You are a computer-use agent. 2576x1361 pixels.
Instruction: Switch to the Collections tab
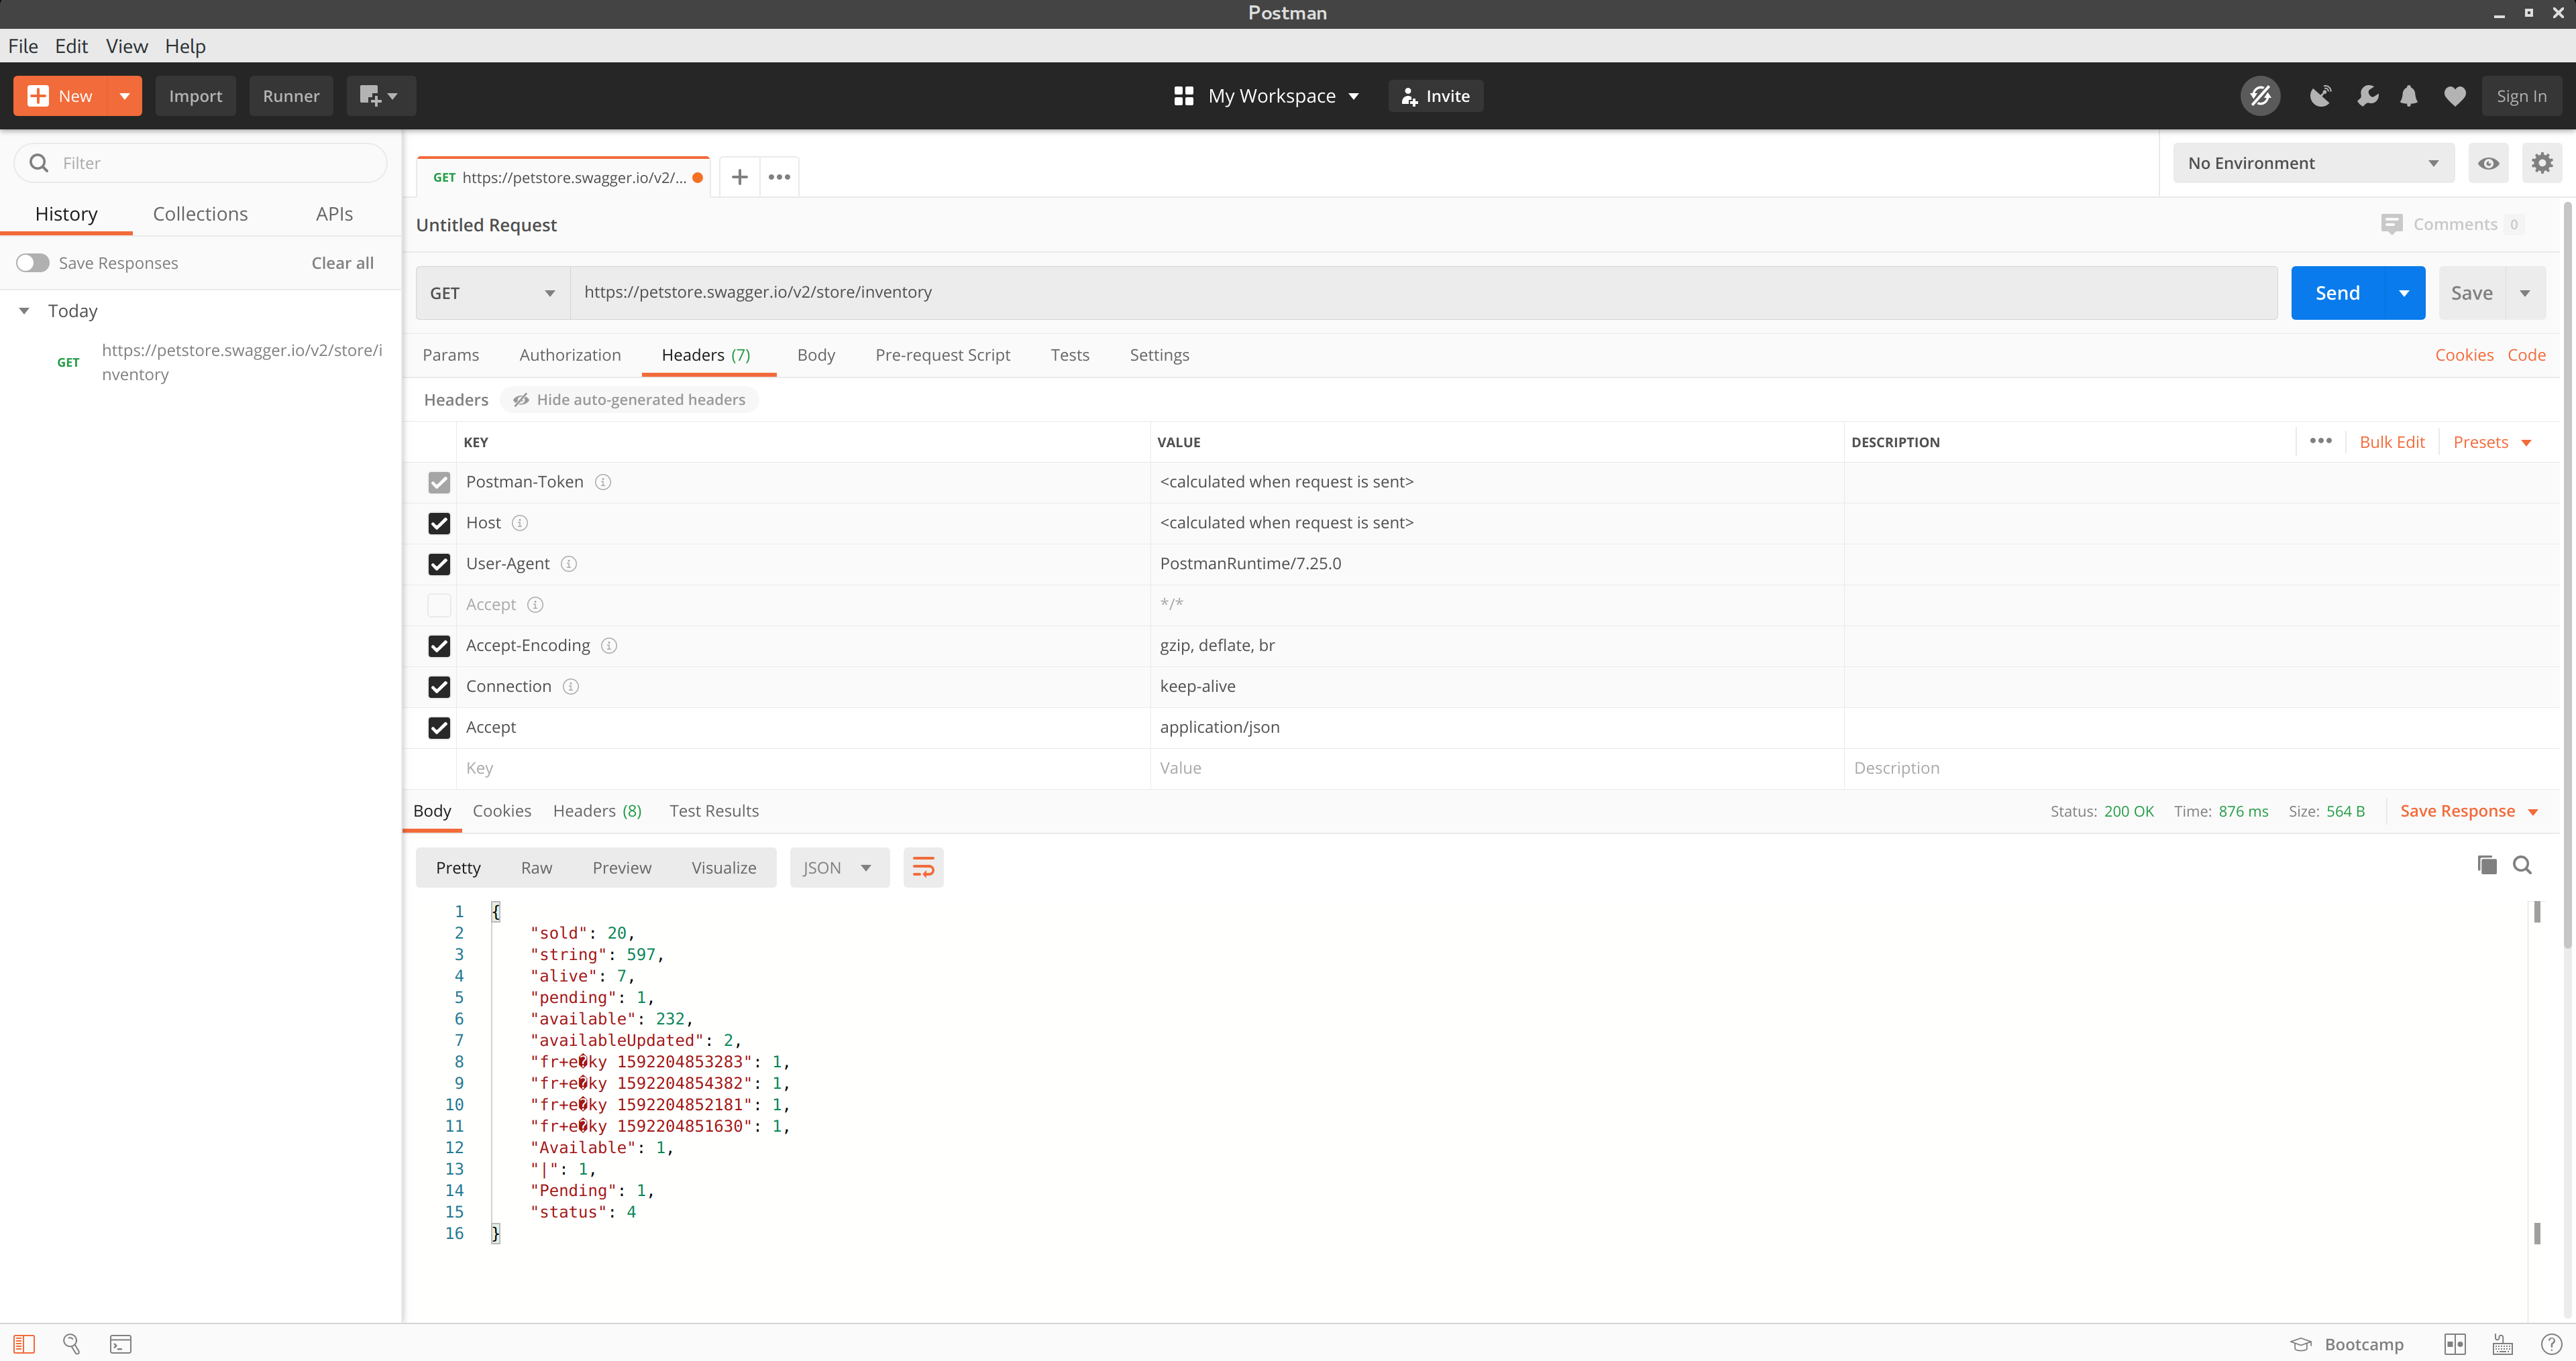(x=200, y=214)
